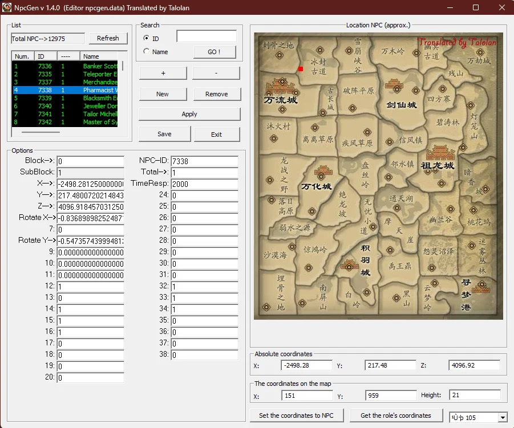The height and width of the screenshot is (428, 514).
Task: Click the red NPC marker on the map
Action: (x=301, y=69)
